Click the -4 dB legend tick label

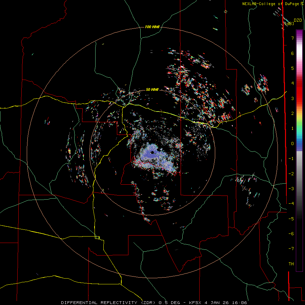[291, 204]
